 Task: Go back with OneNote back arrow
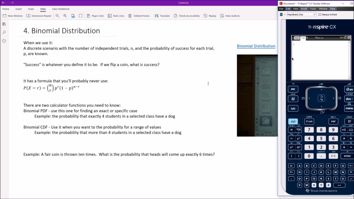[x=4, y=3]
